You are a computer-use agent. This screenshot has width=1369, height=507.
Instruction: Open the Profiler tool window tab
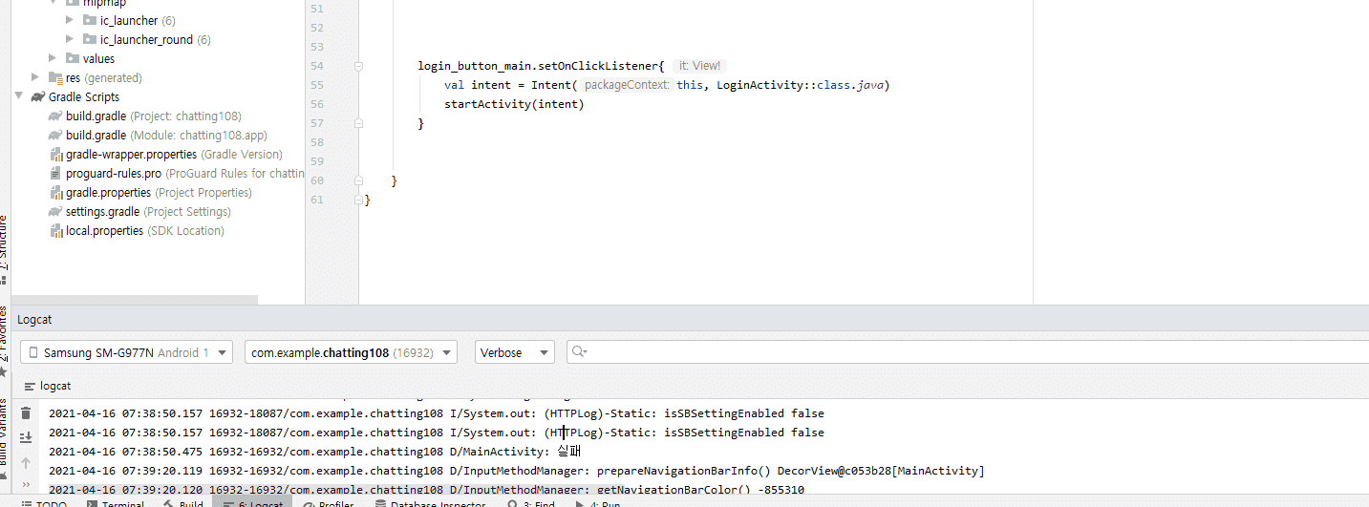pyautogui.click(x=328, y=502)
